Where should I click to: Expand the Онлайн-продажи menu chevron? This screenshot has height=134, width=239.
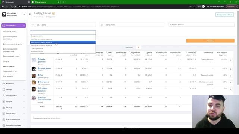click(24, 125)
